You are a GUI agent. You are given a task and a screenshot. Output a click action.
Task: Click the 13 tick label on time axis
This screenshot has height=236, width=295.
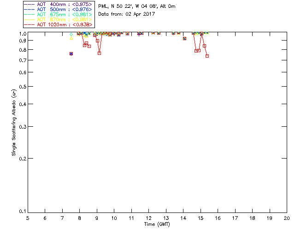point(166,218)
